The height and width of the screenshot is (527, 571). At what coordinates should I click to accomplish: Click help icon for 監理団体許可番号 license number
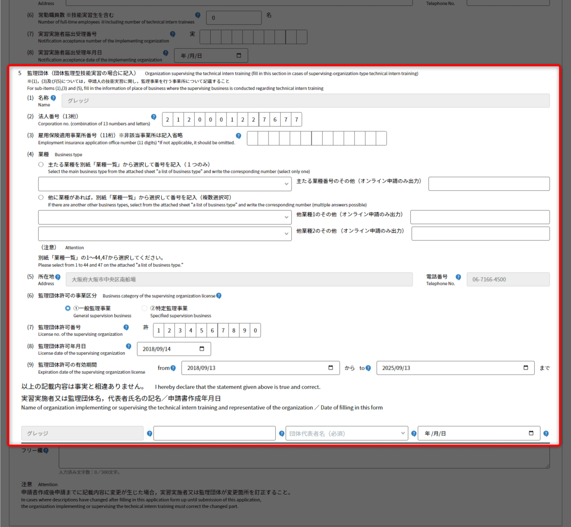pyautogui.click(x=126, y=327)
